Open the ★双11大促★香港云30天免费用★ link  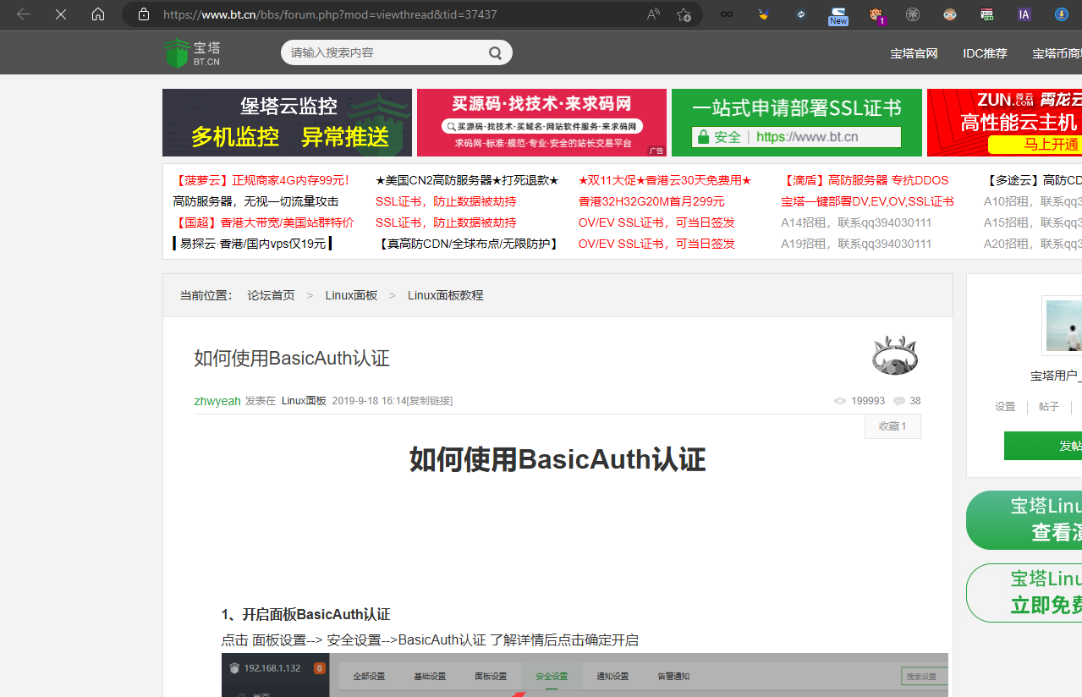pos(665,180)
